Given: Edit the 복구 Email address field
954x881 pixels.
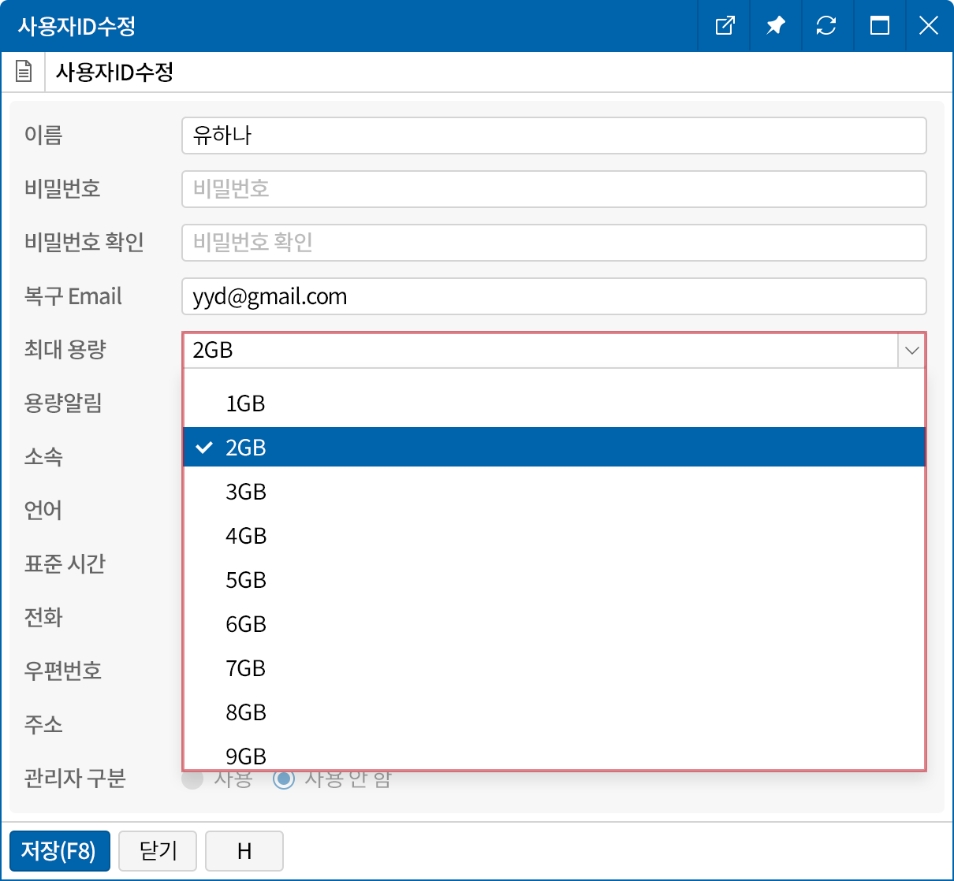Looking at the screenshot, I should click(553, 296).
